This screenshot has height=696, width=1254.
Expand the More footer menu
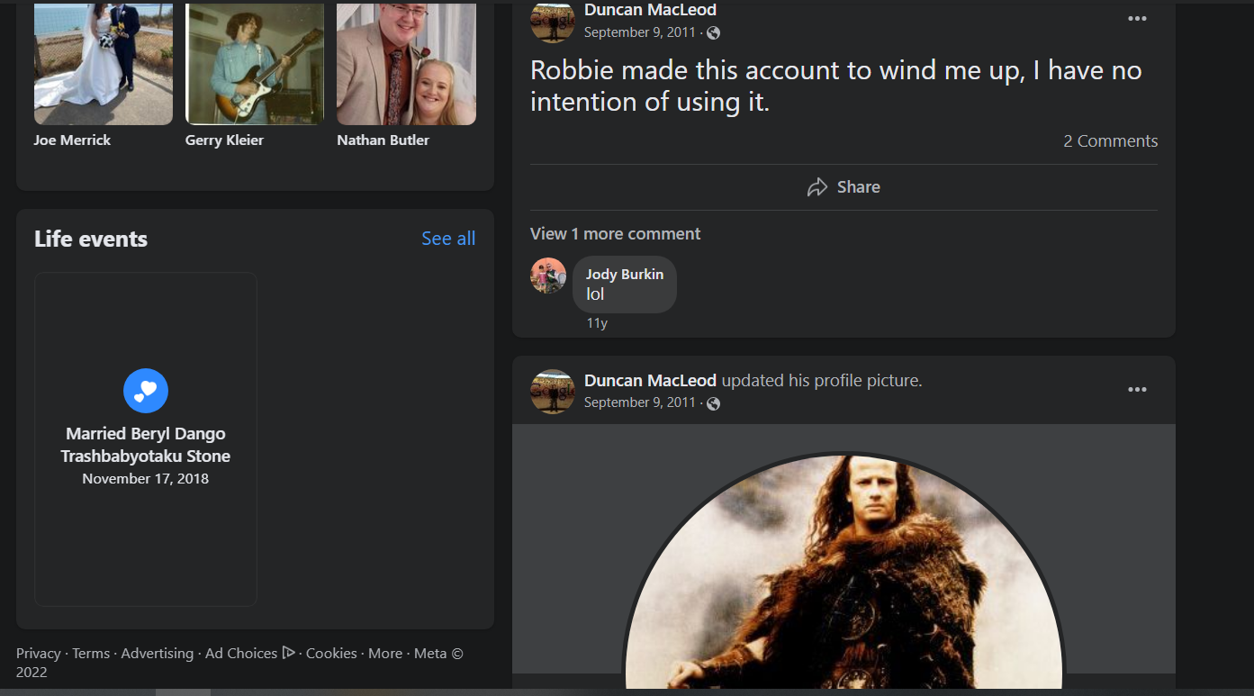[385, 654]
